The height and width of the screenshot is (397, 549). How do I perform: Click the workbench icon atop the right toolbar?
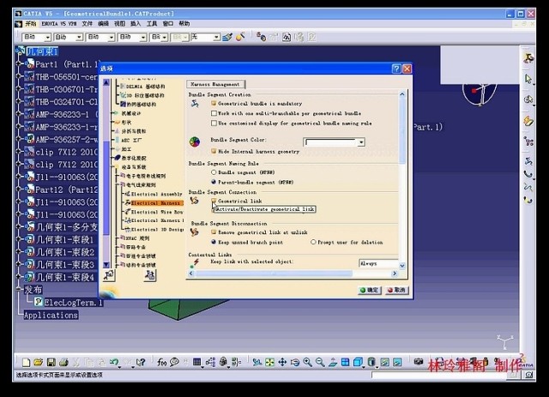528,57
